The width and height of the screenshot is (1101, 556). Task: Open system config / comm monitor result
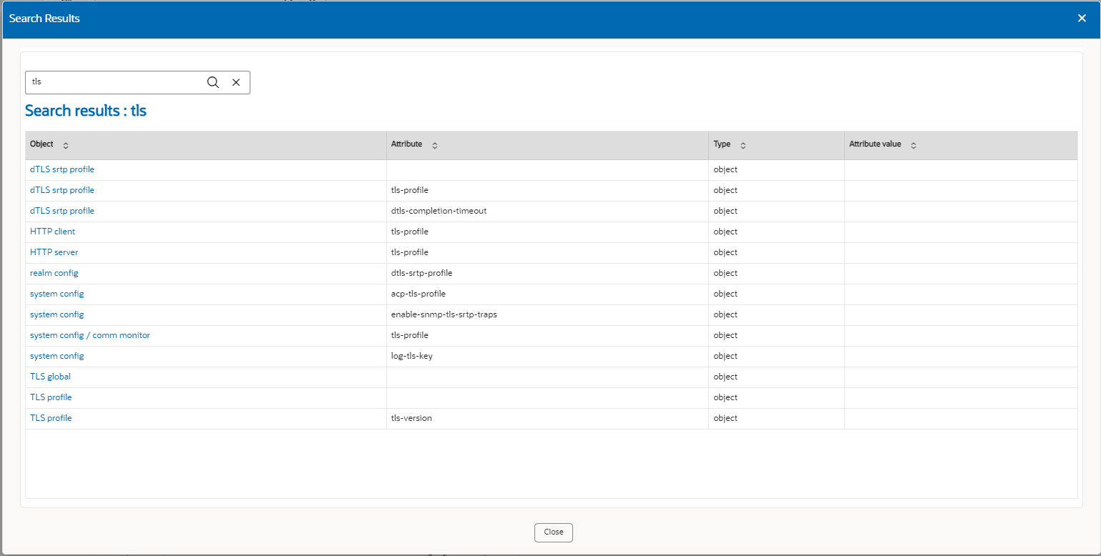[x=89, y=334]
